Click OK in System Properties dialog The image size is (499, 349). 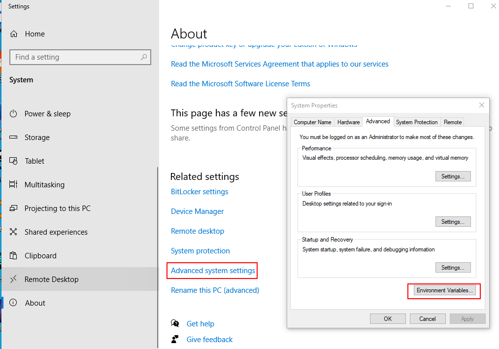(388, 318)
